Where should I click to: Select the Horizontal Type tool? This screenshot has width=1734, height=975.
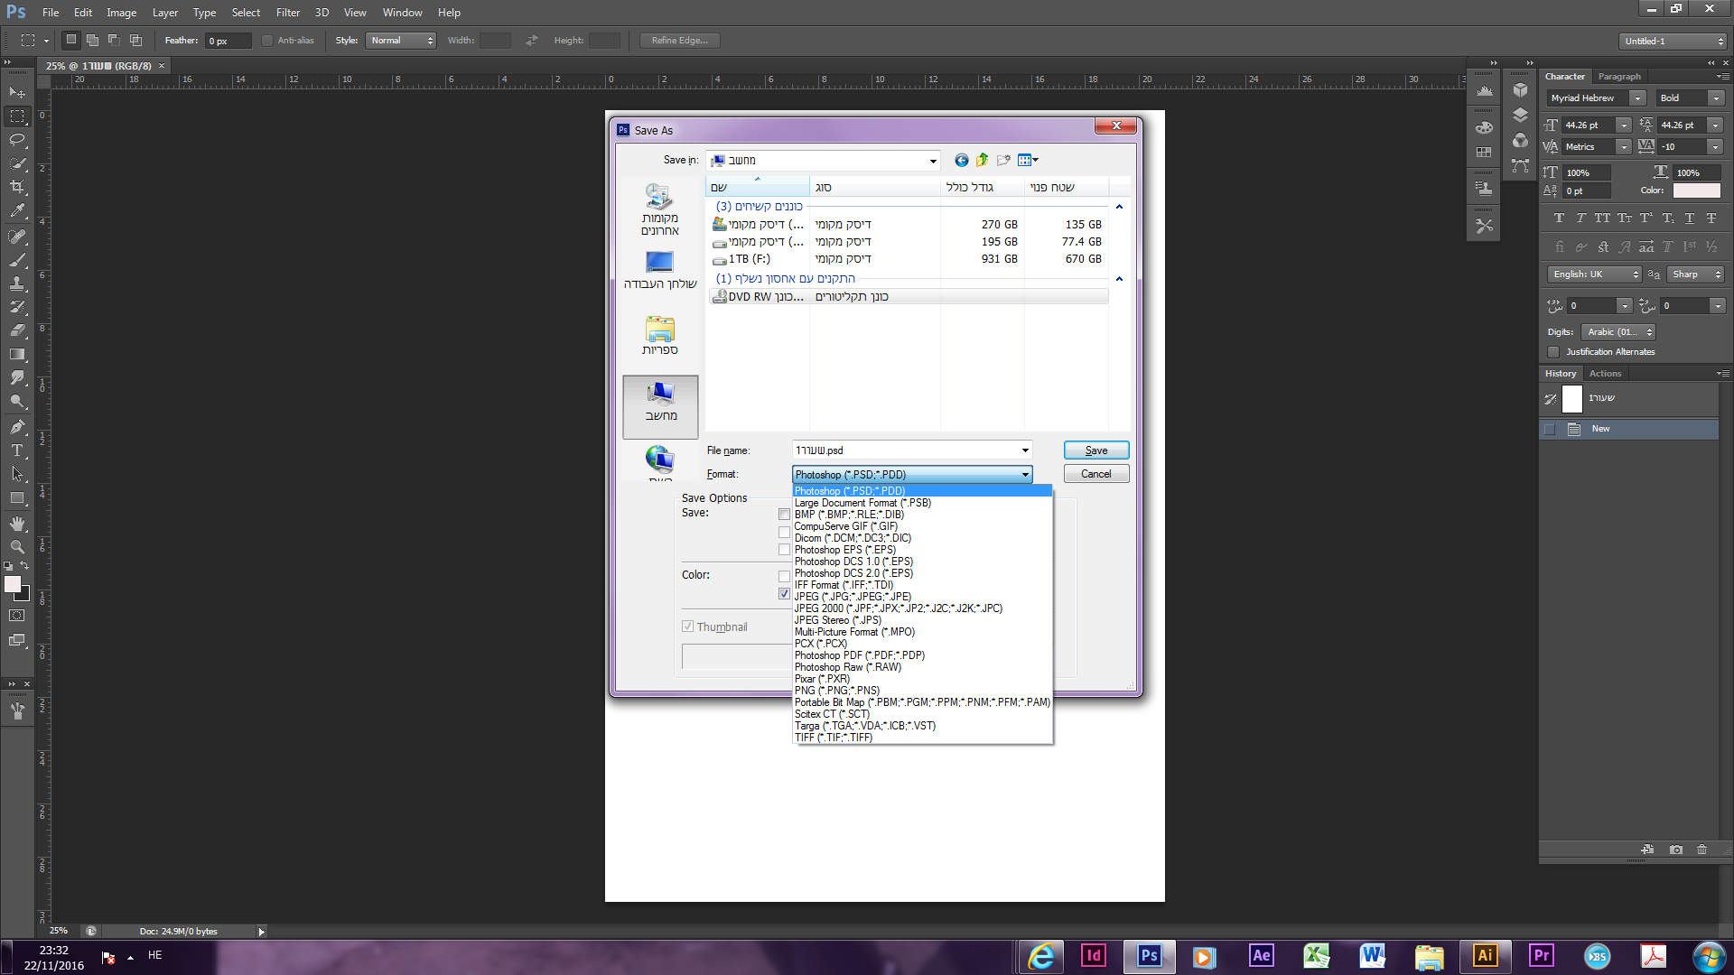[x=17, y=450]
